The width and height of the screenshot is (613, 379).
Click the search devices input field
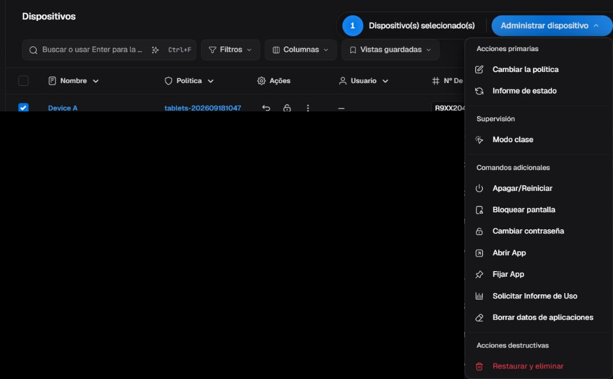(x=109, y=50)
